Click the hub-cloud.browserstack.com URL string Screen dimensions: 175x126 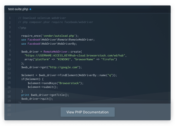tap(75, 55)
